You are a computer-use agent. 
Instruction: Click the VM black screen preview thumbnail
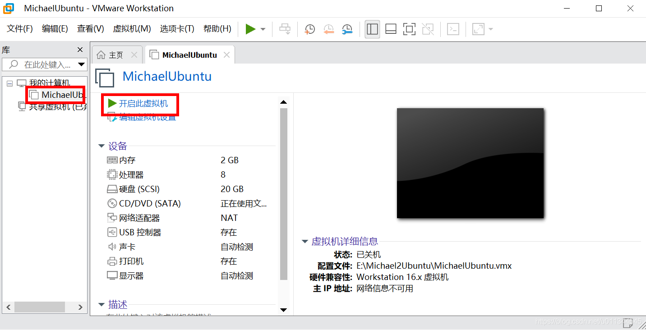(x=470, y=163)
